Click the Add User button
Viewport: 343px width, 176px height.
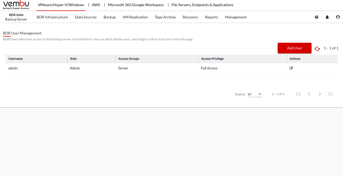click(x=294, y=48)
